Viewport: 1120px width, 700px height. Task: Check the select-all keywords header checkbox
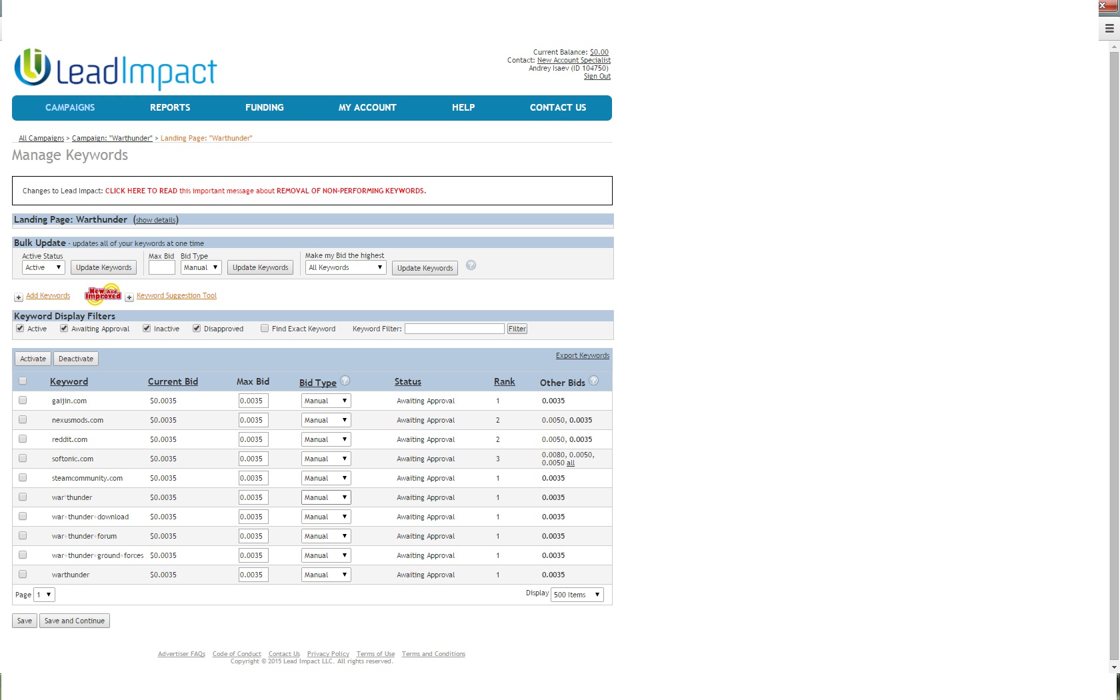coord(23,381)
